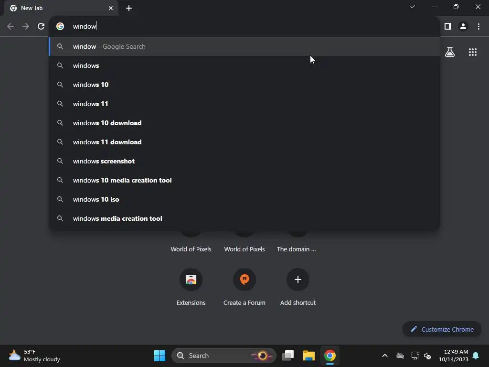Reload the current page
This screenshot has height=367, width=489.
(41, 27)
